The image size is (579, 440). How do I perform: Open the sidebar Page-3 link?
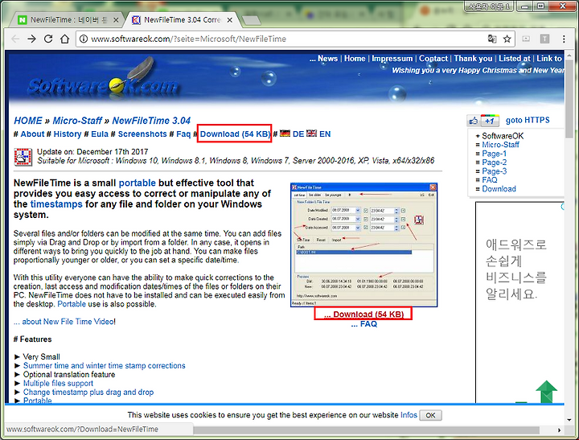(x=494, y=171)
